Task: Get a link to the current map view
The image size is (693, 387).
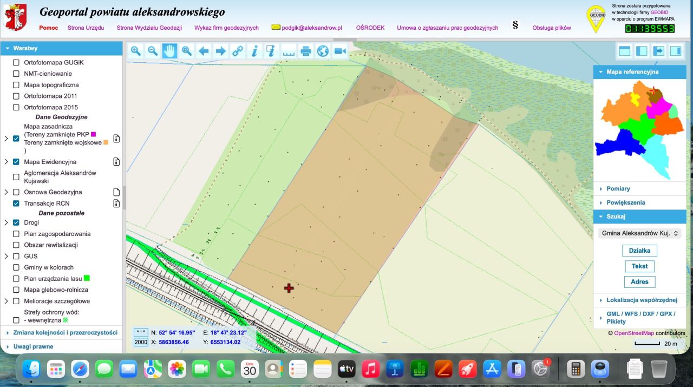Action: click(x=238, y=51)
